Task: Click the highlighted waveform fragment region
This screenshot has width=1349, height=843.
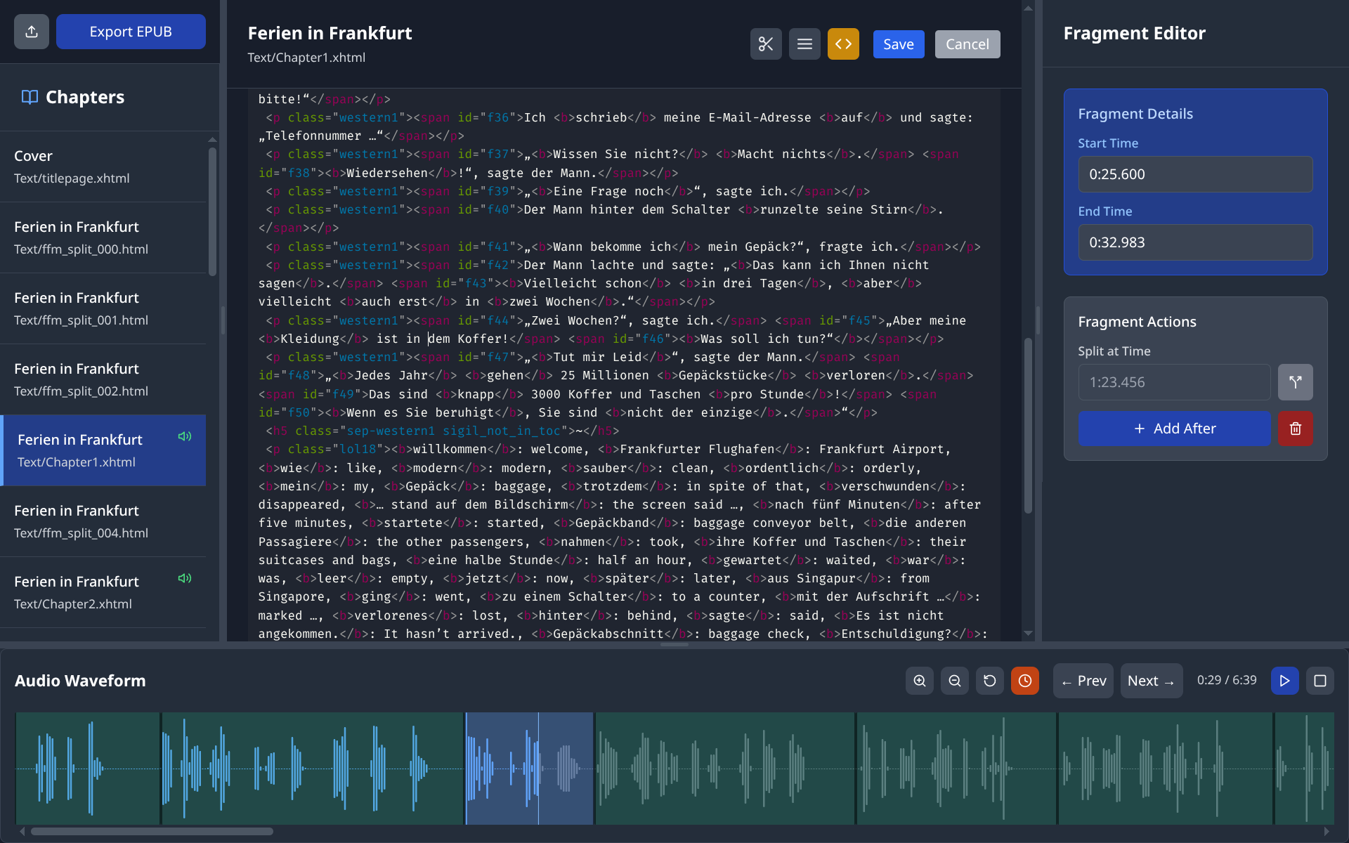Action: [x=528, y=768]
